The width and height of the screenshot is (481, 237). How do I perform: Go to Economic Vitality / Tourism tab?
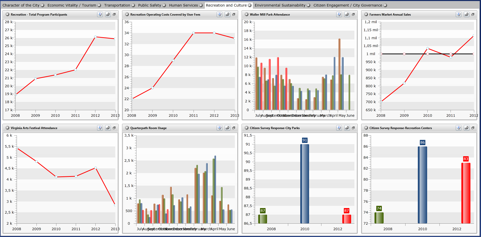[x=72, y=5]
